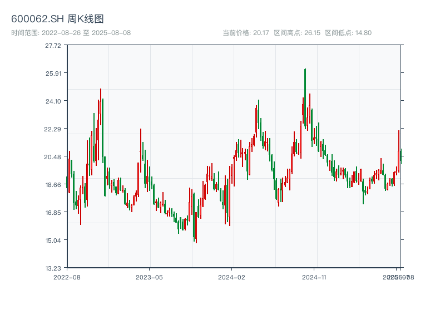Click the x-axis label 2024-02
Screen dimensions: 445x334
pos(231,277)
